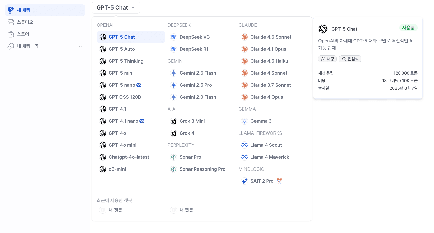The width and height of the screenshot is (434, 233).
Task: Click the chat (채팅) tag button
Action: pyautogui.click(x=327, y=59)
